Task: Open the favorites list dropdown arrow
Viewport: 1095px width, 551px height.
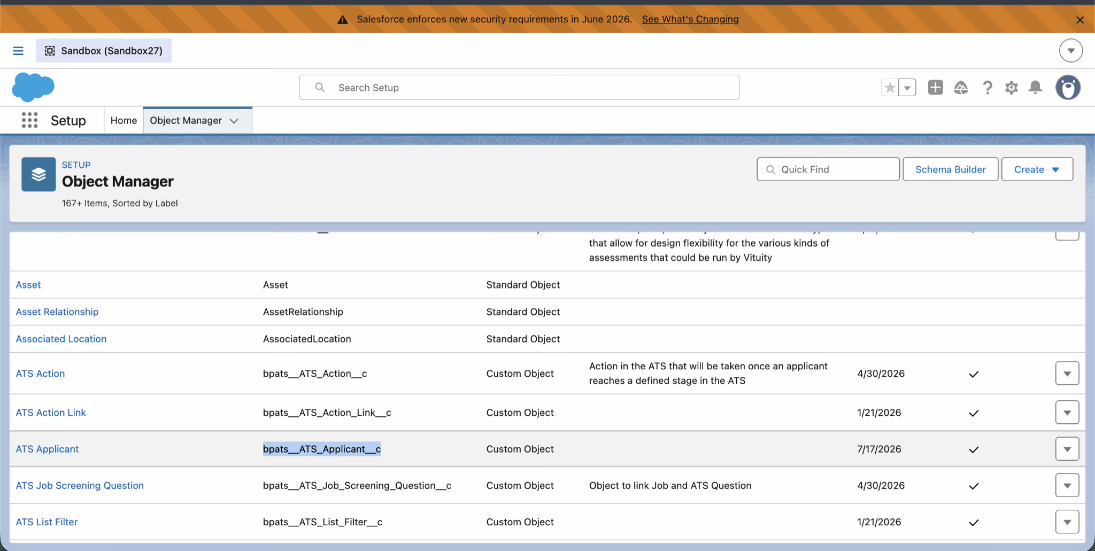Action: (x=907, y=88)
